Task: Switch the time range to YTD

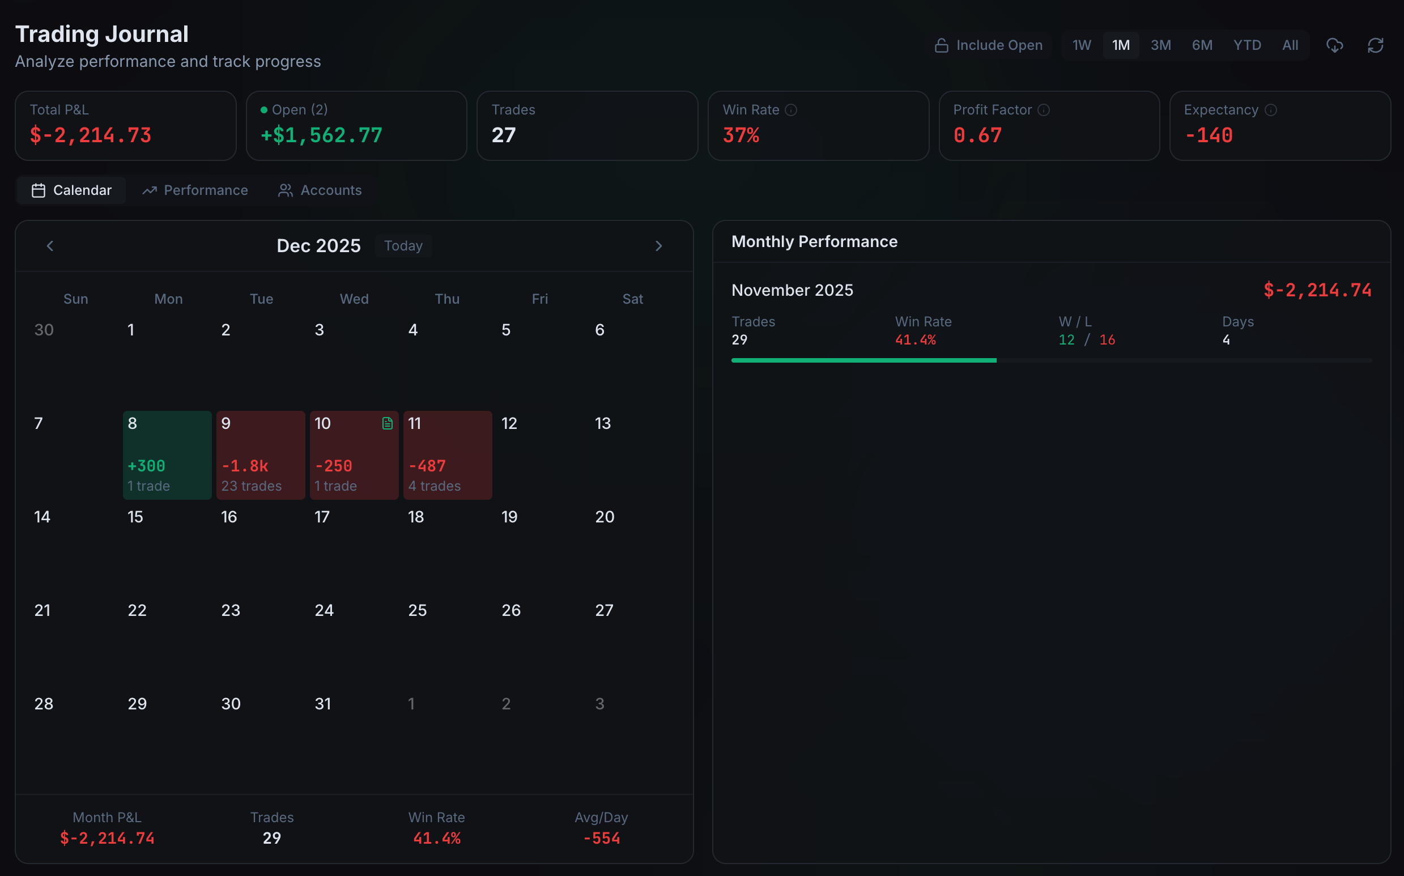Action: coord(1247,45)
